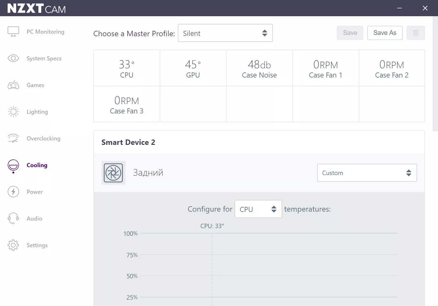This screenshot has height=306, width=438.
Task: Open the Master Profile dropdown showing Silent
Action: 225,33
